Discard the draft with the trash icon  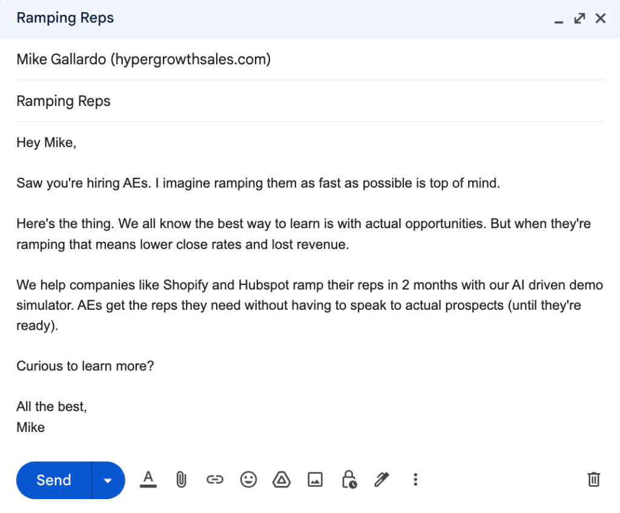tap(593, 480)
